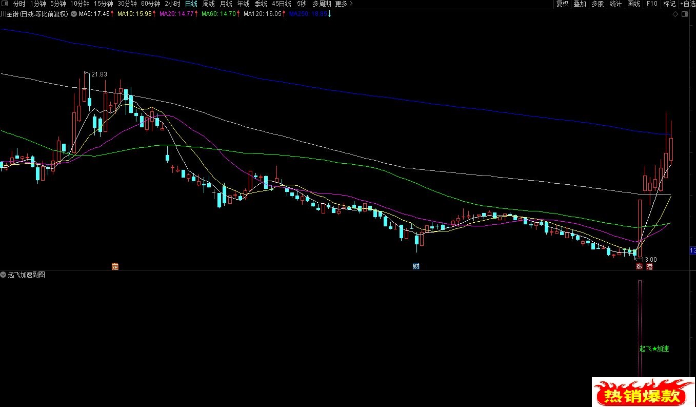Expand the main chart indicator dropdown arrow
The width and height of the screenshot is (696, 407).
click(x=73, y=14)
